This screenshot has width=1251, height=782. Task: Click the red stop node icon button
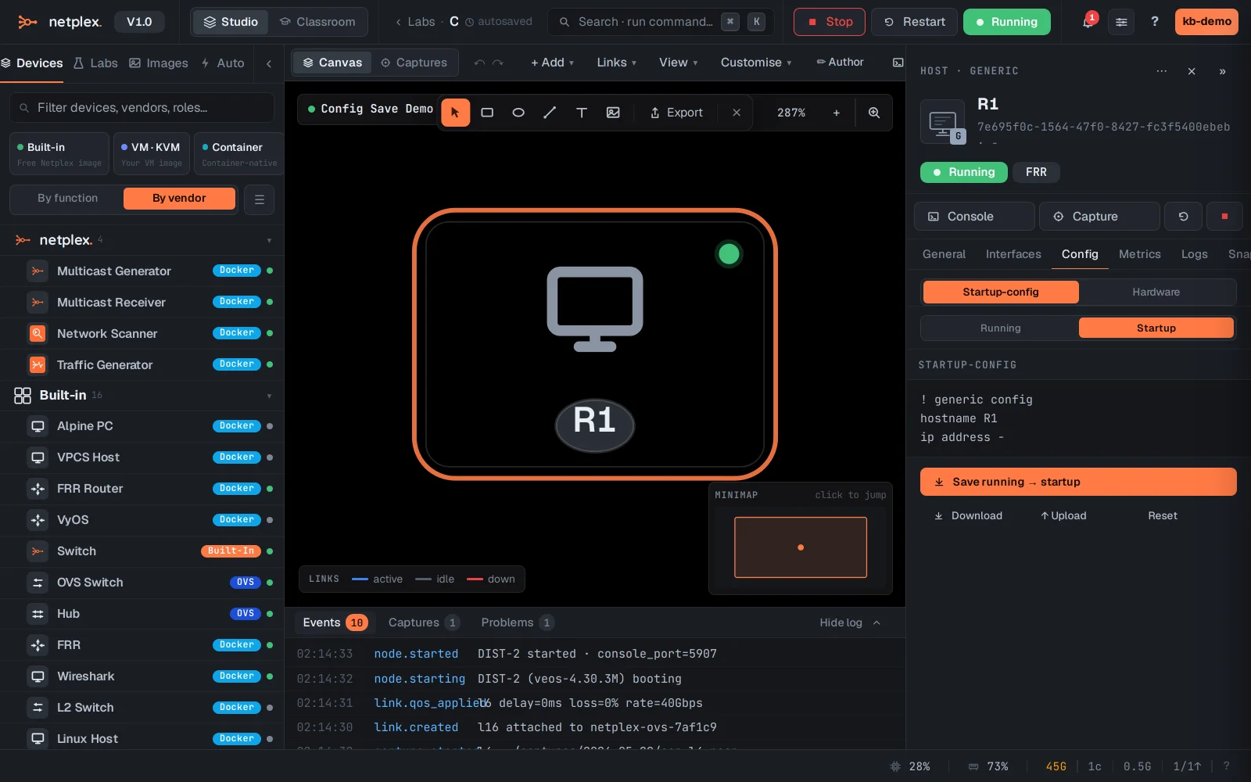coord(1224,217)
